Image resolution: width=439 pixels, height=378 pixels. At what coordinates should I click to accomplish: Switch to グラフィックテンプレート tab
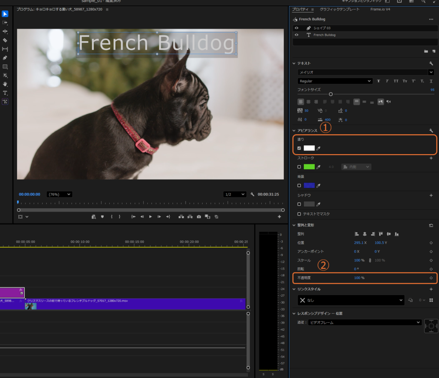click(340, 9)
